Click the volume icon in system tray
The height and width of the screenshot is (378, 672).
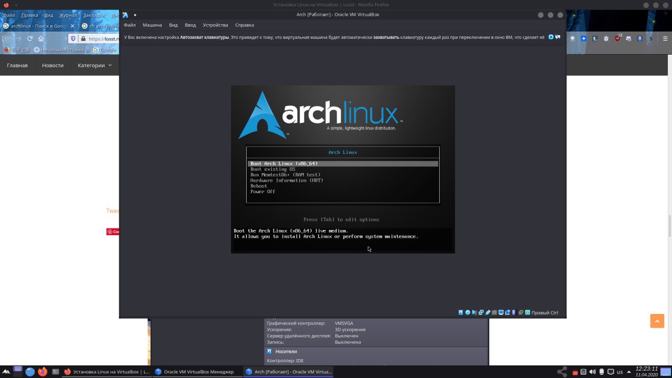click(x=592, y=372)
